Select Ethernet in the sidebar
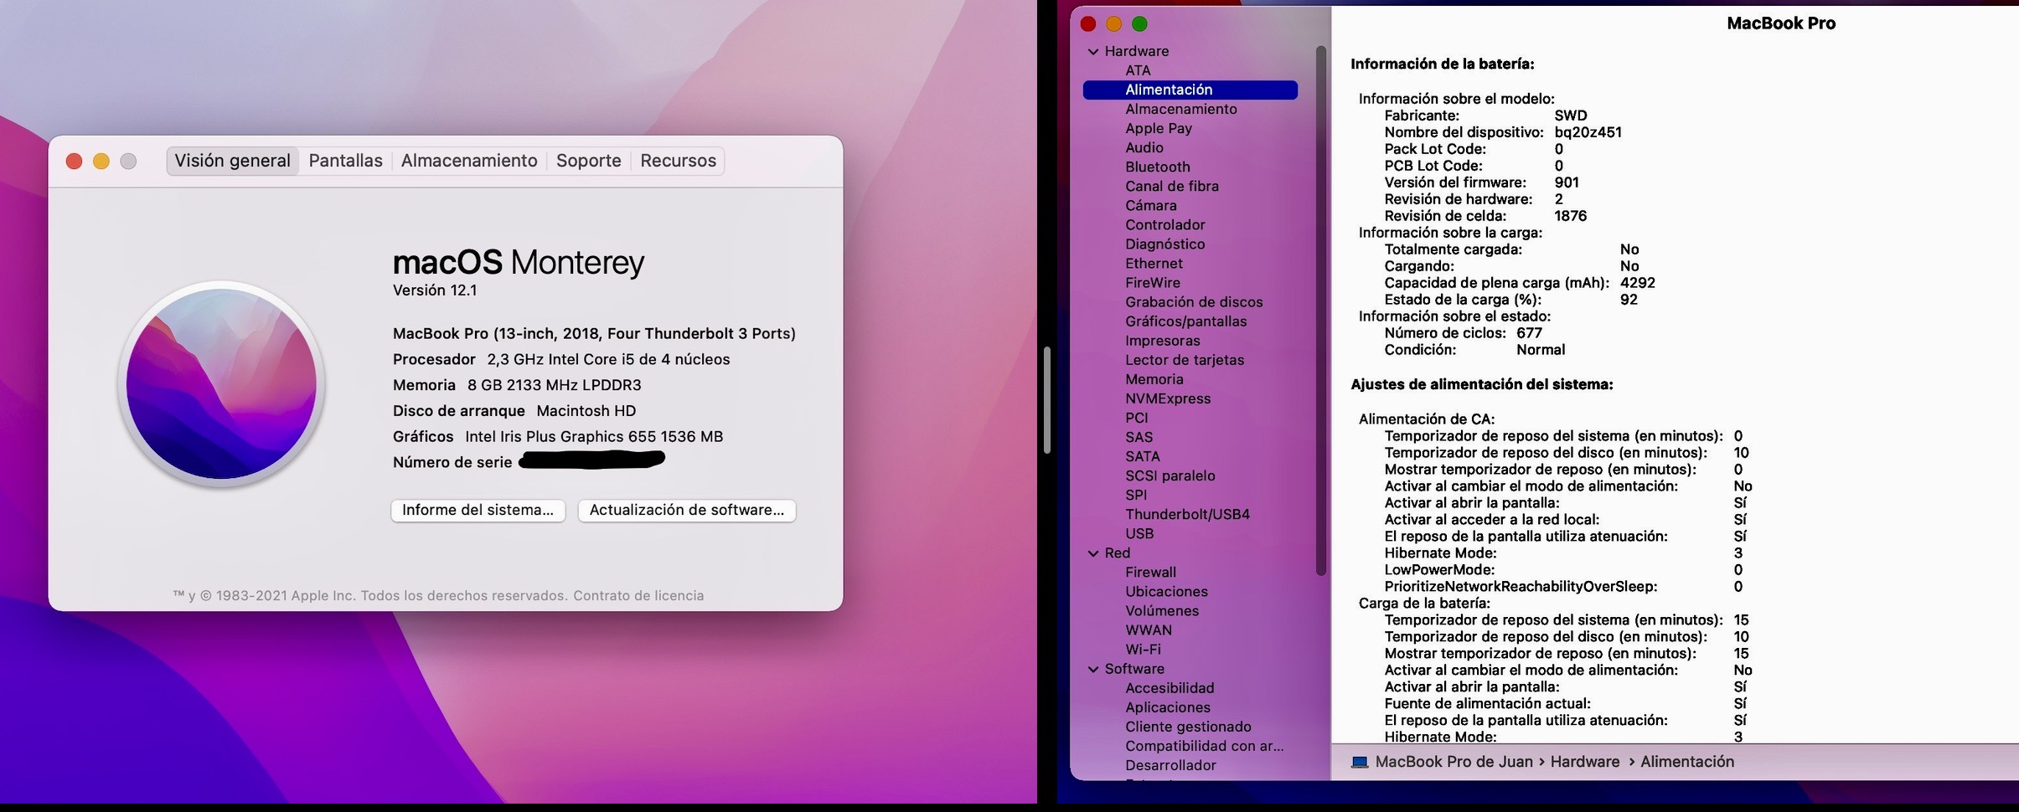 1154,263
